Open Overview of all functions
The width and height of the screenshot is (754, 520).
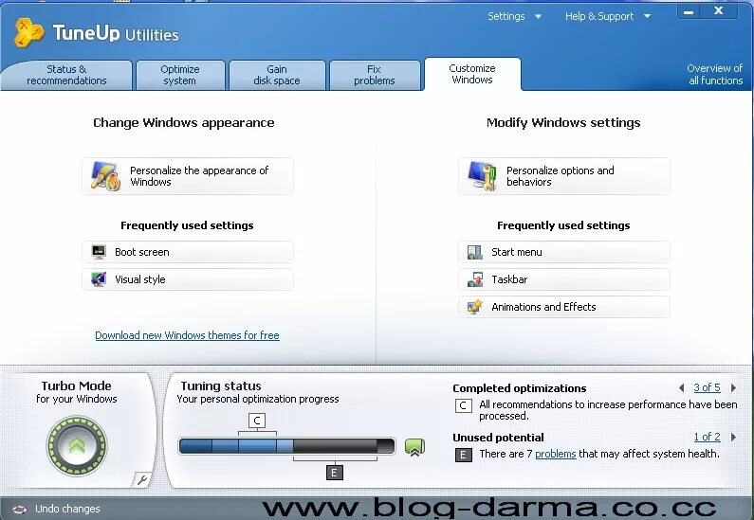[x=715, y=75]
